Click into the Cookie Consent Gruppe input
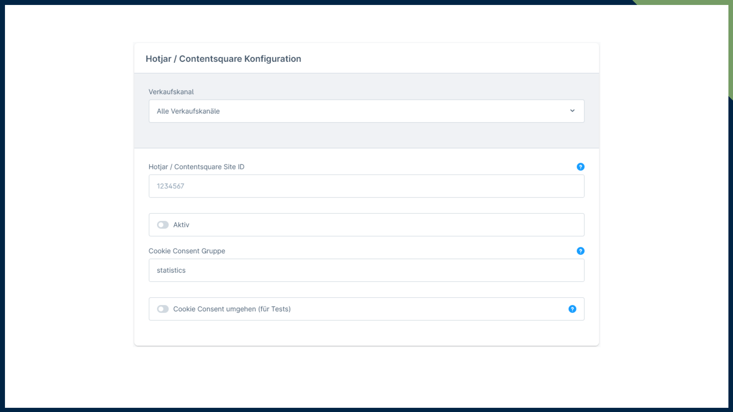 [366, 270]
